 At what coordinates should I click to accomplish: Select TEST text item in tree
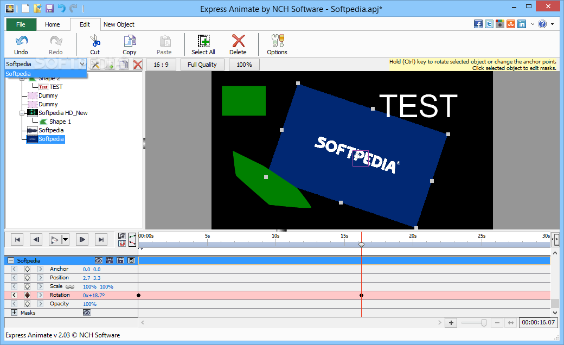click(56, 87)
